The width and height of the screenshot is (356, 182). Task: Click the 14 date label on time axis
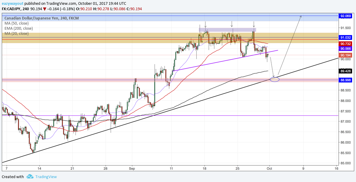pyautogui.click(x=39, y=169)
